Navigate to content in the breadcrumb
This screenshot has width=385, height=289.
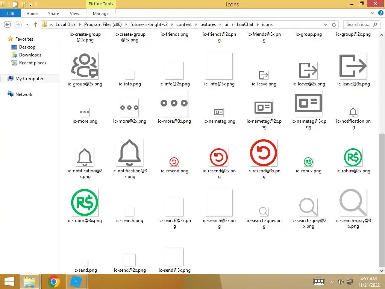184,24
